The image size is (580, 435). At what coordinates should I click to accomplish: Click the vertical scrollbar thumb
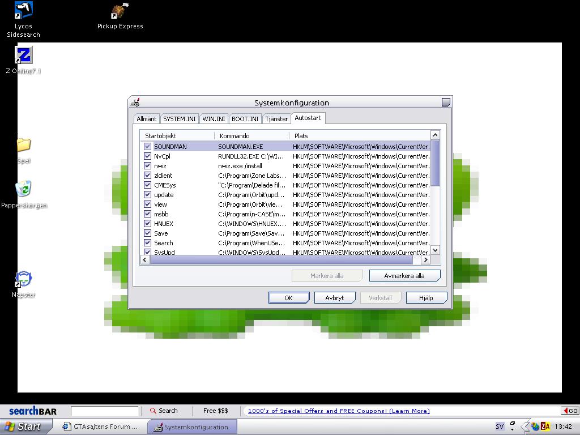click(x=436, y=163)
